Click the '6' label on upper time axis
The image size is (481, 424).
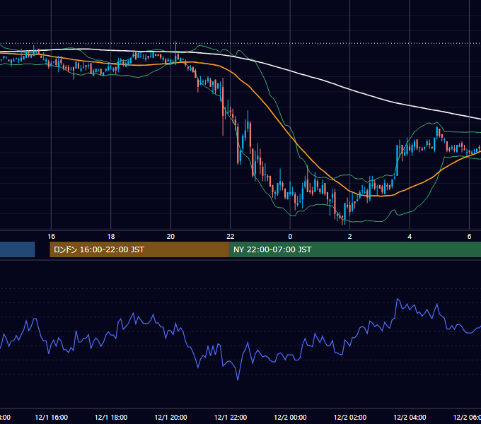click(469, 237)
